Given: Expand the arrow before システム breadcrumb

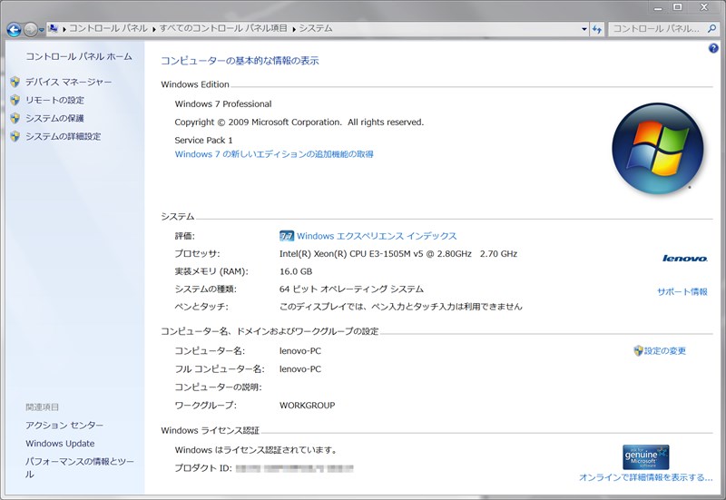Looking at the screenshot, I should [x=293, y=29].
